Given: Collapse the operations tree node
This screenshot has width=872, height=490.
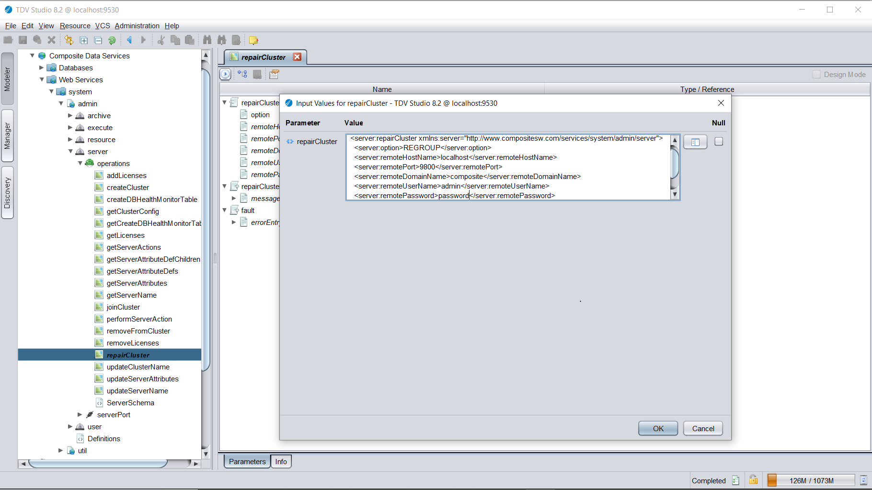Looking at the screenshot, I should 80,163.
